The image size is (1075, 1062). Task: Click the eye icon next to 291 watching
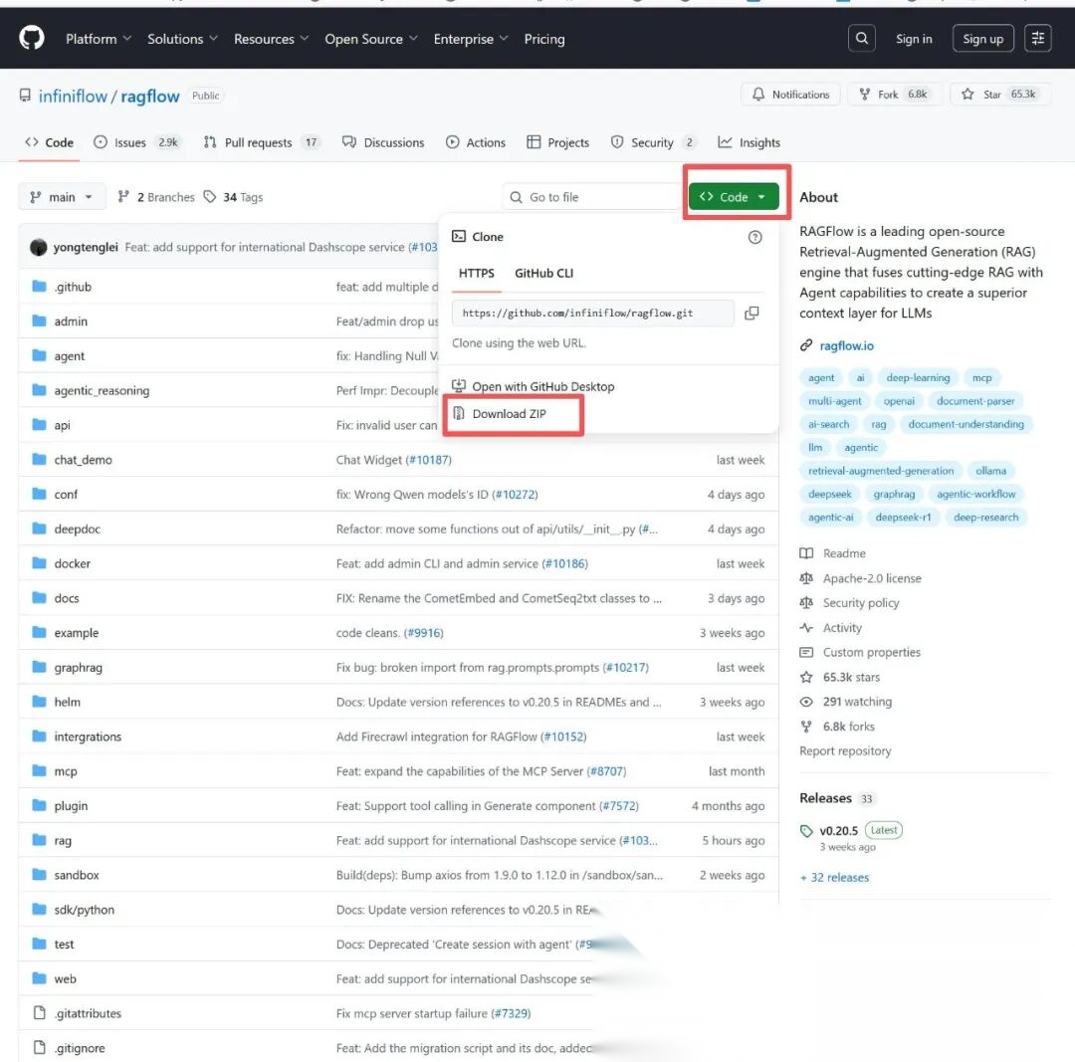pyautogui.click(x=806, y=702)
